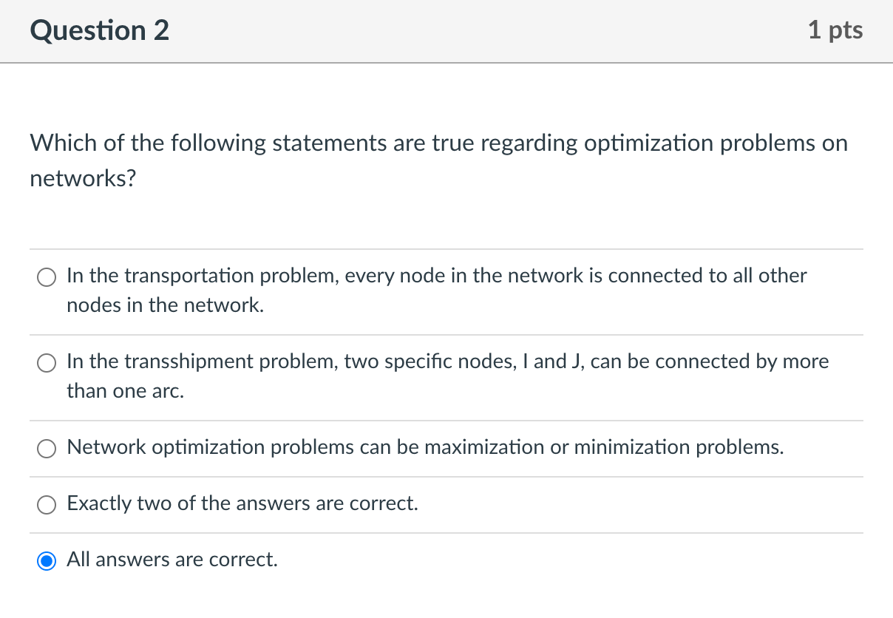Image resolution: width=893 pixels, height=618 pixels.
Task: Select 'Network optimization problems can be maximization or minimization'
Action: [x=47, y=448]
